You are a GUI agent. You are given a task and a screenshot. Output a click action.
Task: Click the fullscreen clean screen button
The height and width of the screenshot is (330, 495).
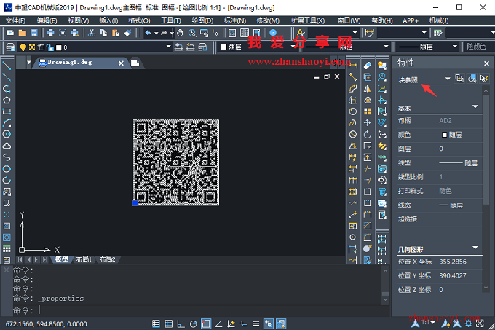480,323
